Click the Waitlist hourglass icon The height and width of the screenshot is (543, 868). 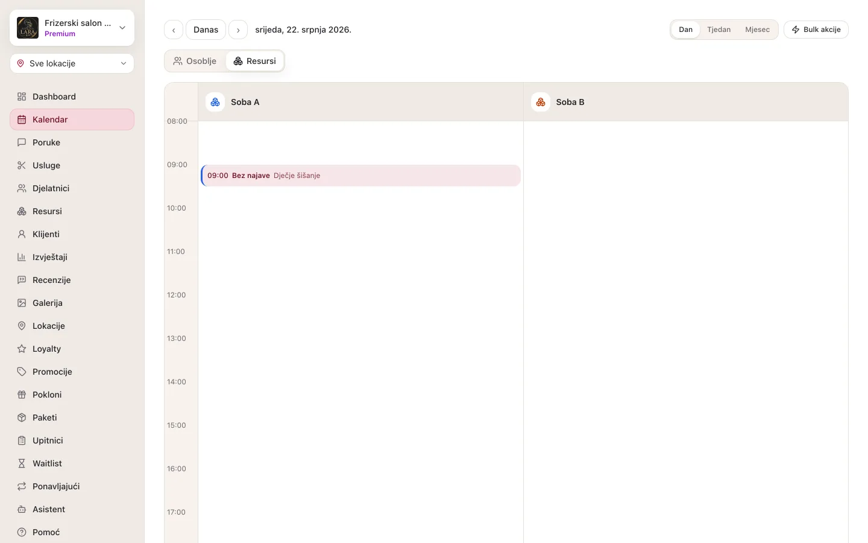click(22, 463)
